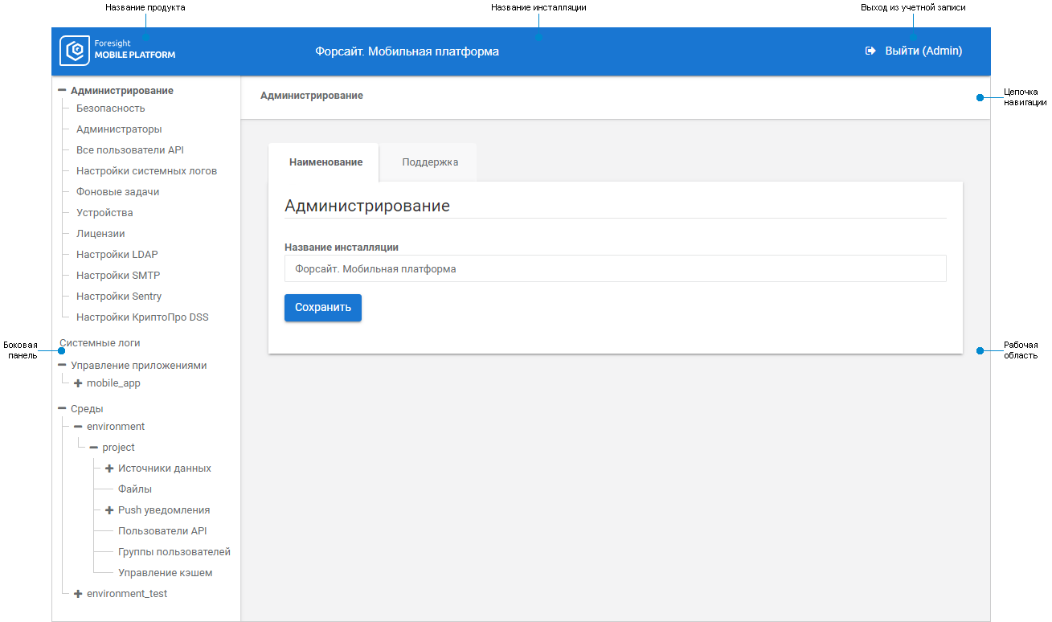
Task: Click the Foresight Mobile Platform logo icon
Action: 75,51
